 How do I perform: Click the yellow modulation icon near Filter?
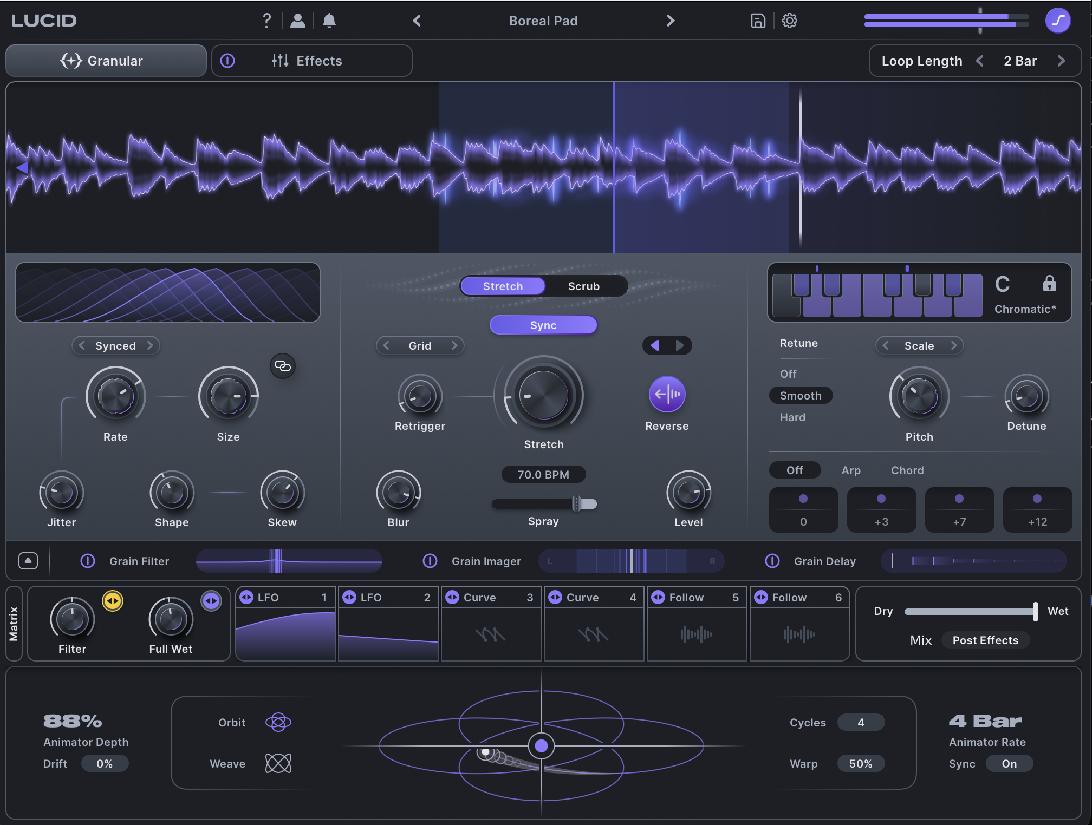coord(113,601)
